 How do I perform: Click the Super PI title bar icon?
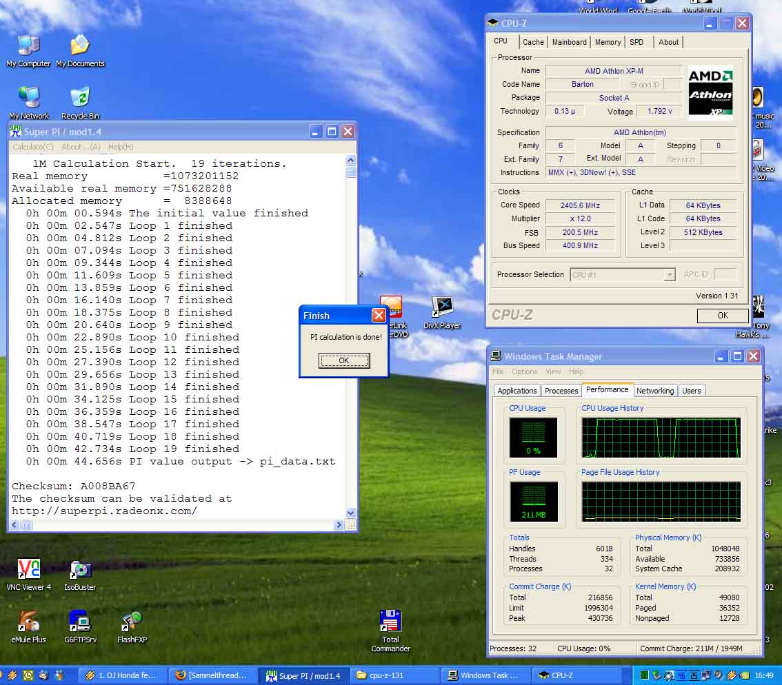(15, 132)
